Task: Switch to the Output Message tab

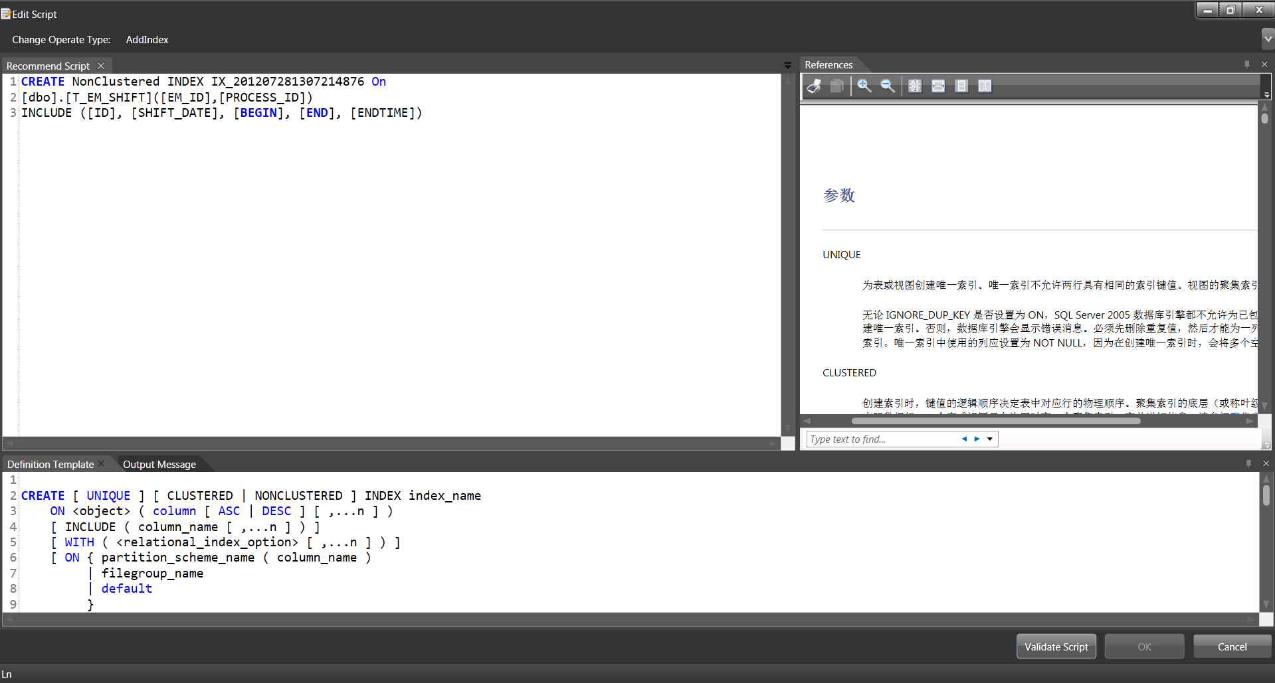Action: point(159,464)
